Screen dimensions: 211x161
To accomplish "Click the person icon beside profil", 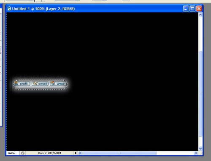I will (x=16, y=83).
